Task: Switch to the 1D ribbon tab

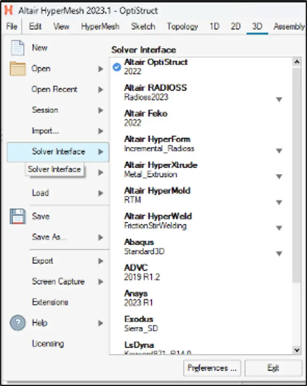Action: [x=214, y=26]
